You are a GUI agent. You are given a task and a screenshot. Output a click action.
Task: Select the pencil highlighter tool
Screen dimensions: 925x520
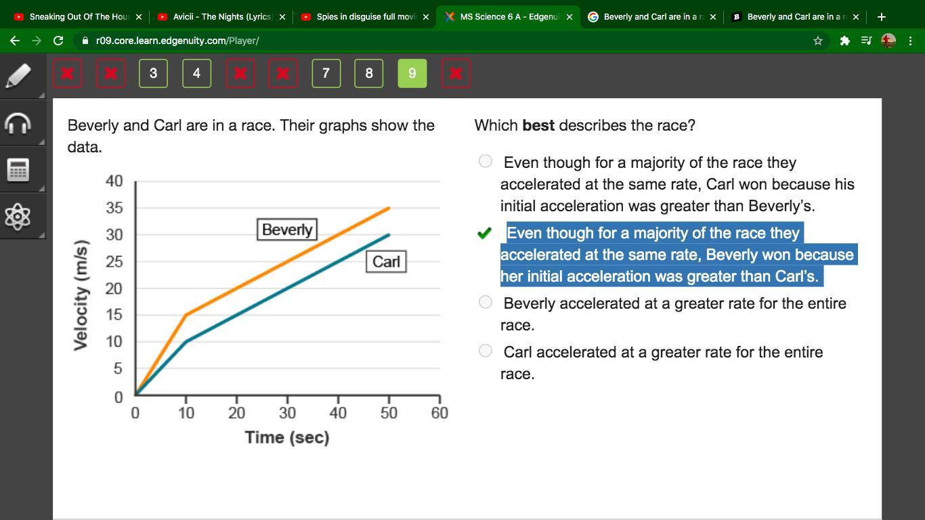(x=18, y=75)
